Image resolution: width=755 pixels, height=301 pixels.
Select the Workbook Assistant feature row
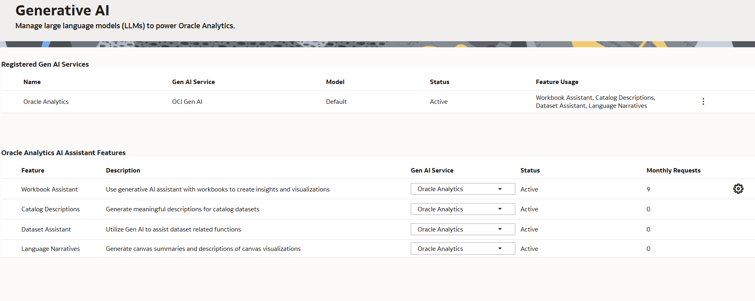50,189
